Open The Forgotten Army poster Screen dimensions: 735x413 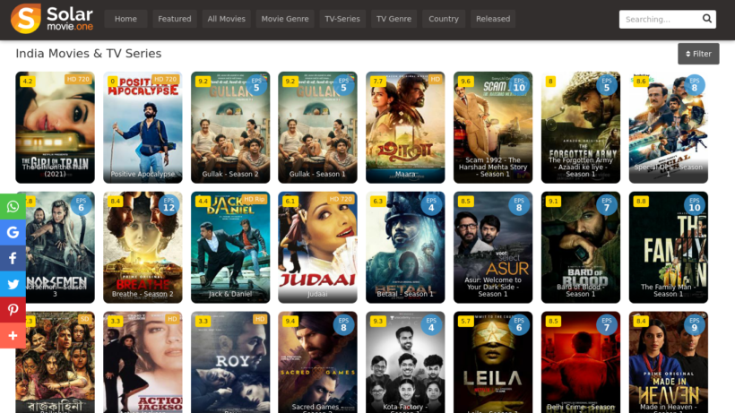point(580,127)
